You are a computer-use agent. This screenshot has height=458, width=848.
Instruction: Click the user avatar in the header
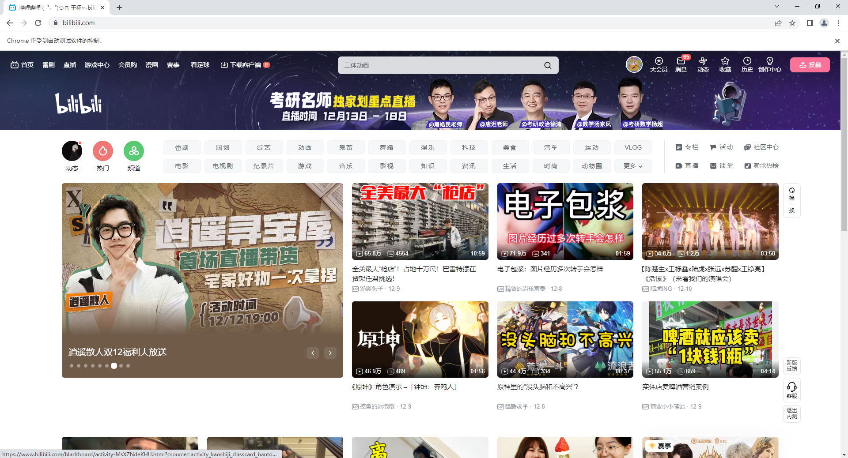click(x=634, y=64)
